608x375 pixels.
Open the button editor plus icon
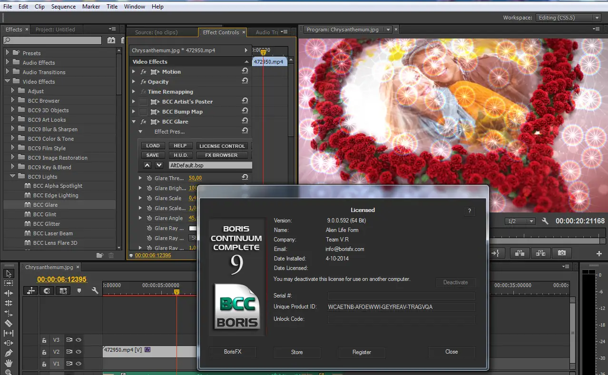(599, 254)
